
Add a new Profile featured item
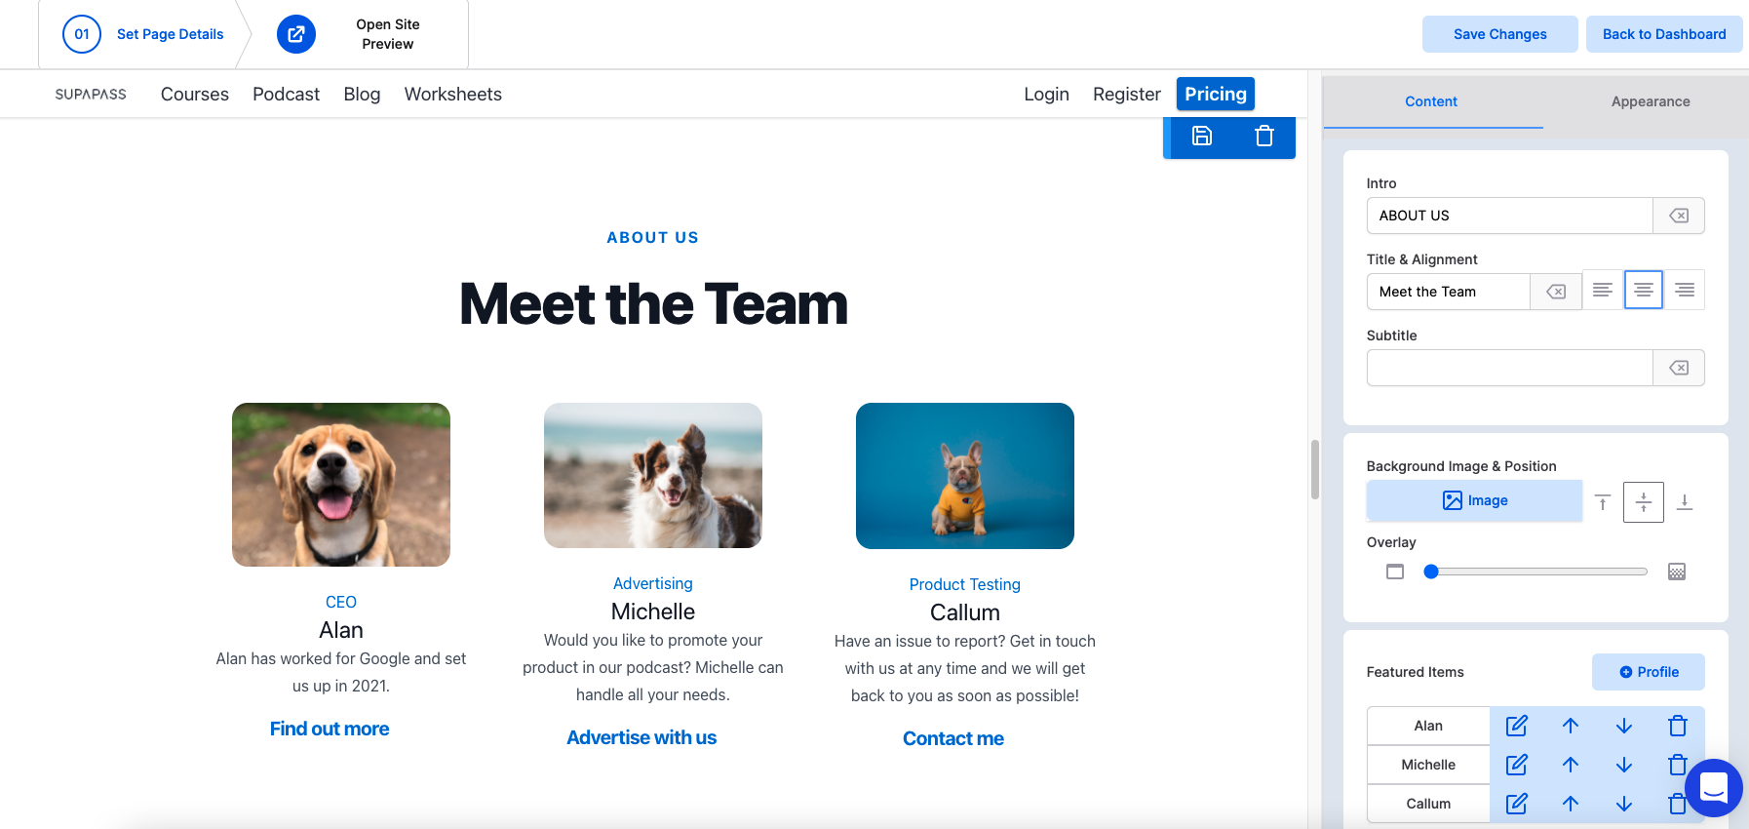point(1649,672)
